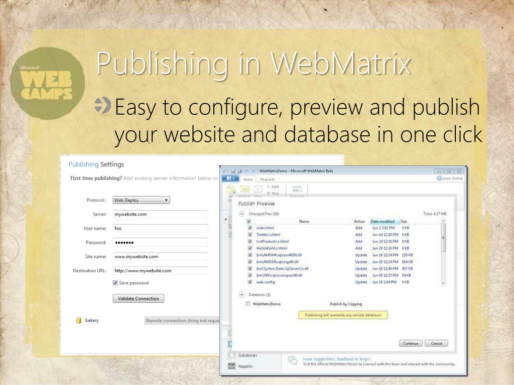The height and width of the screenshot is (385, 514).
Task: Uncheck the bin\System.Data.SqlServerCe.dll checkbox
Action: coord(250,269)
